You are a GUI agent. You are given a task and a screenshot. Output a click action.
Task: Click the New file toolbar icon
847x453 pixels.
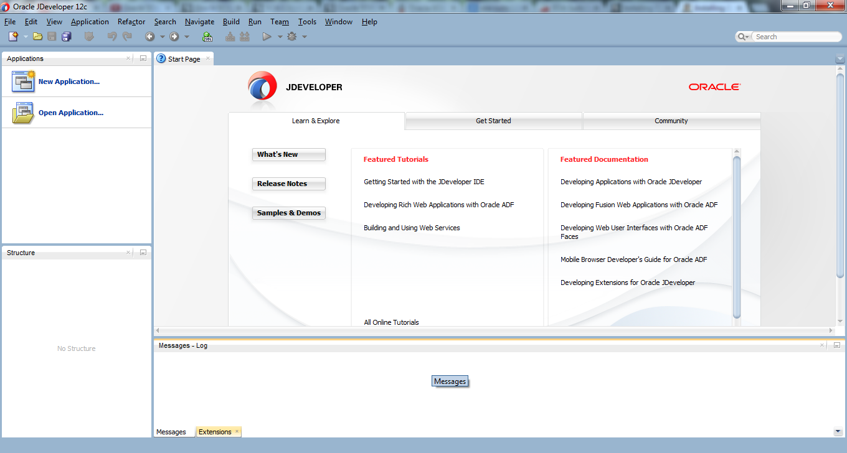[13, 37]
